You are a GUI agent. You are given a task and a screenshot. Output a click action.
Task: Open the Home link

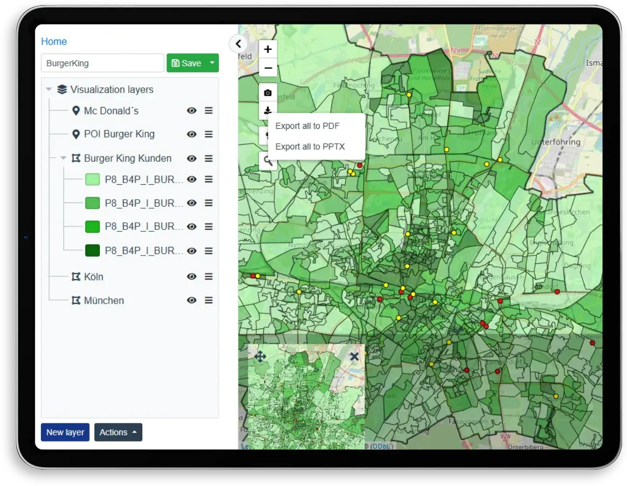point(54,41)
